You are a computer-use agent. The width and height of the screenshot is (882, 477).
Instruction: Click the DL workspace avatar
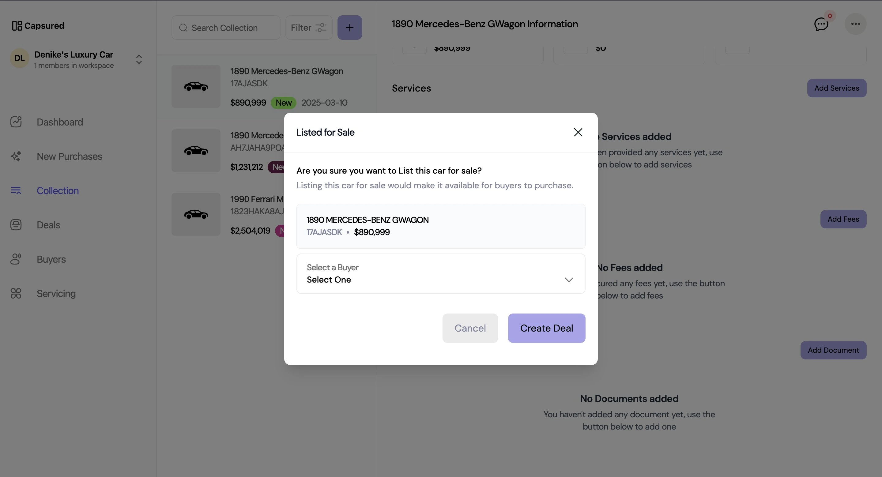(x=19, y=58)
